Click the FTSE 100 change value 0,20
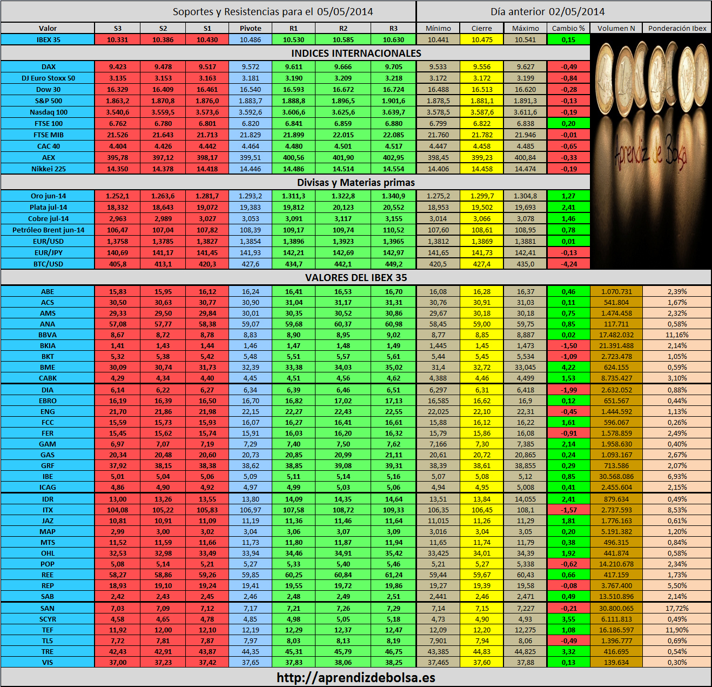Screen dimensions: 712x687 point(568,123)
